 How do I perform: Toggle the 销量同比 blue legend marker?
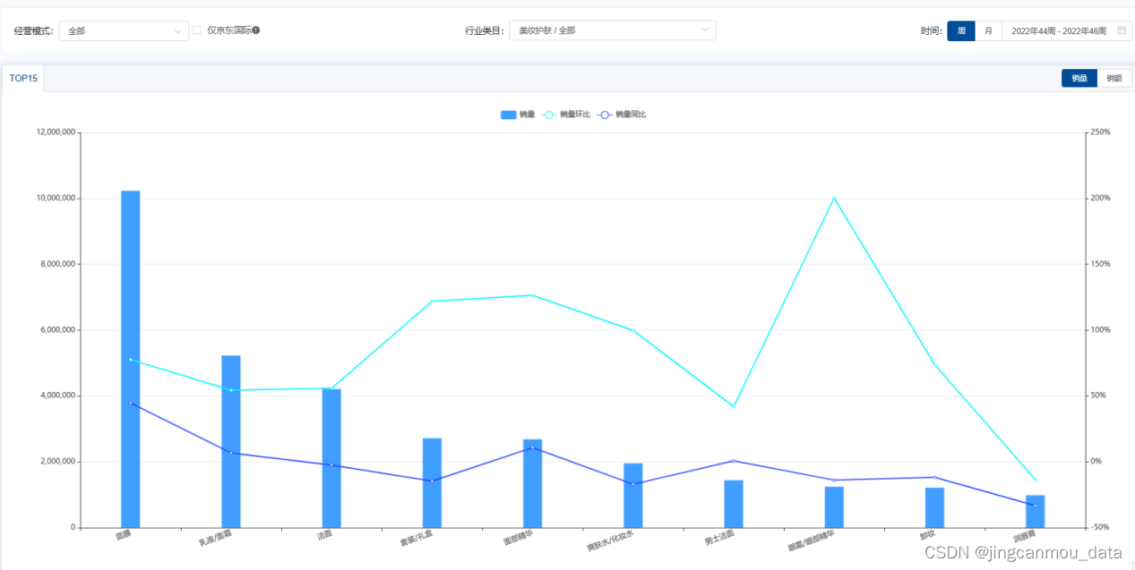605,115
